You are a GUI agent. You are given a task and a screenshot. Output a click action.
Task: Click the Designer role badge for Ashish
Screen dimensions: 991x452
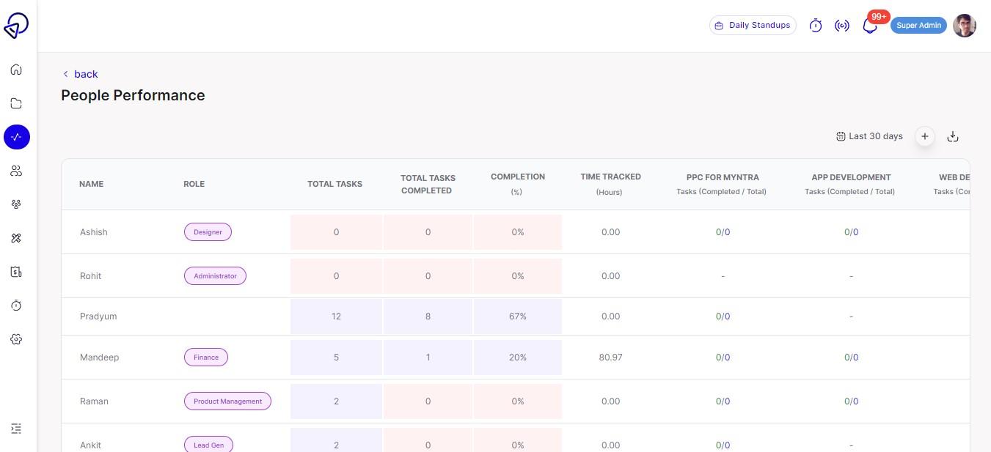208,231
